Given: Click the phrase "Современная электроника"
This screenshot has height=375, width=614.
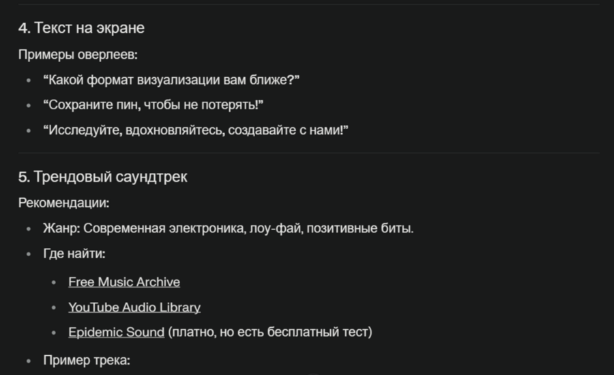Looking at the screenshot, I should tap(164, 228).
